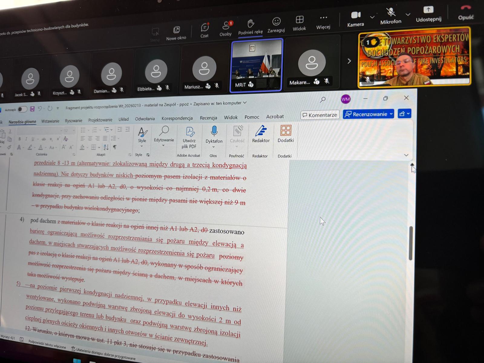Open the Redaktor editor tool

[261, 131]
